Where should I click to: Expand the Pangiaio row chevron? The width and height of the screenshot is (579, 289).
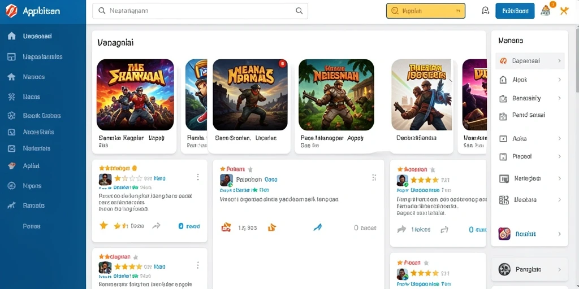559,269
